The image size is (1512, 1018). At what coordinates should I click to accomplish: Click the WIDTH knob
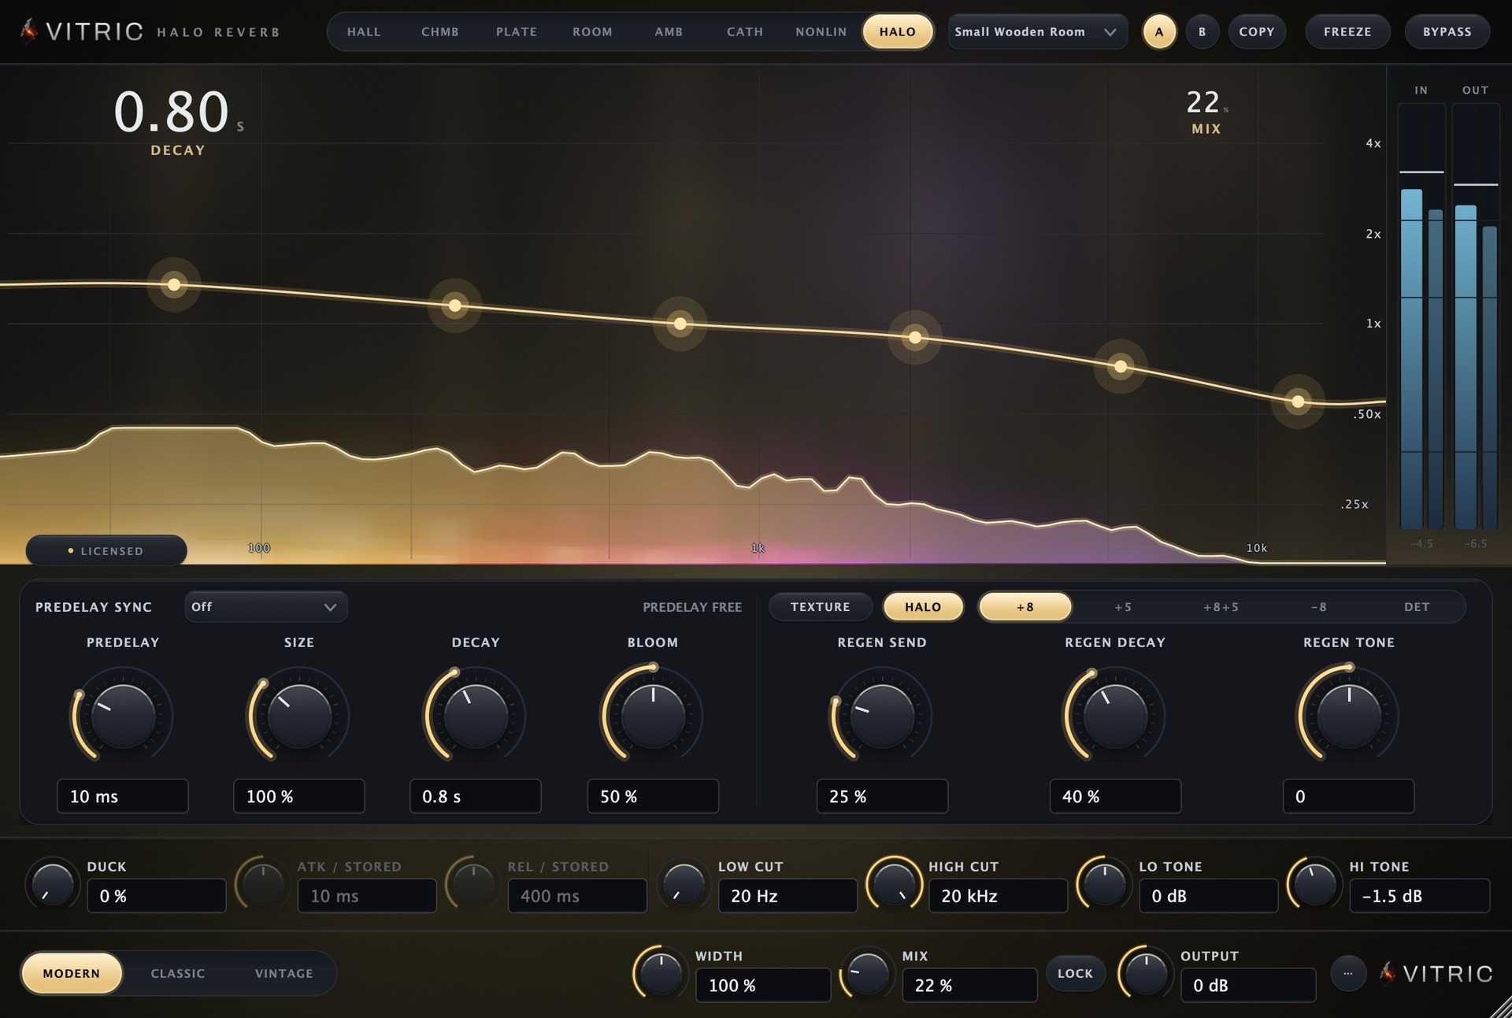click(661, 974)
